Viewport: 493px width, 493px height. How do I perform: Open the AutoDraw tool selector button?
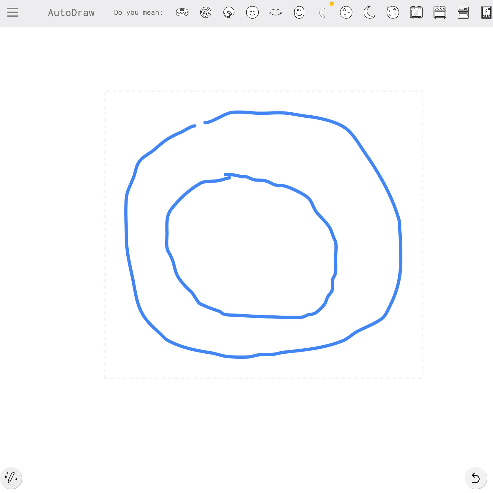[11, 478]
